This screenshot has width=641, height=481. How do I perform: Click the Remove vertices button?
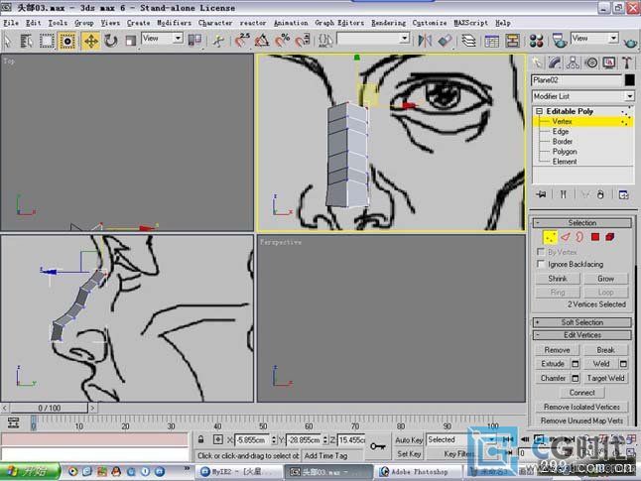pyautogui.click(x=558, y=350)
